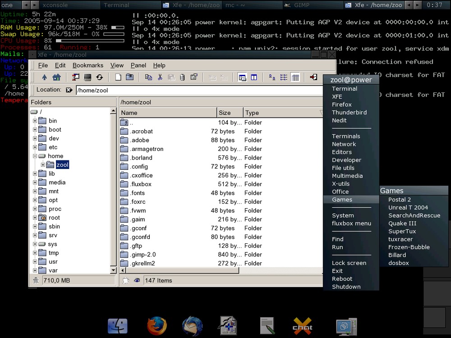Toggle the tree and one-panel view
The width and height of the screenshot is (451, 338).
(x=242, y=78)
